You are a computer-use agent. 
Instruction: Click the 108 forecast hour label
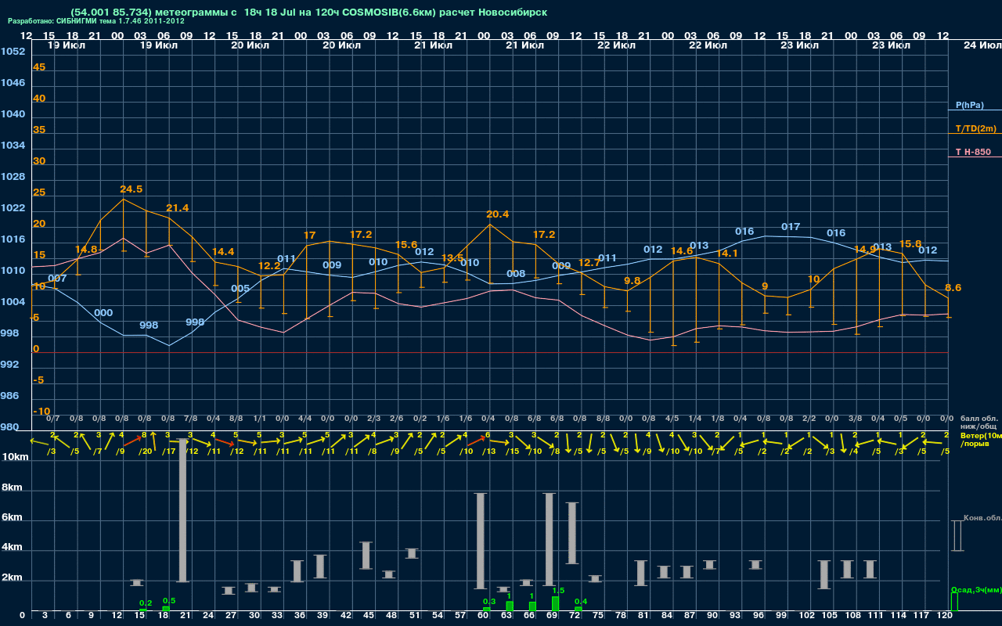pyautogui.click(x=852, y=616)
